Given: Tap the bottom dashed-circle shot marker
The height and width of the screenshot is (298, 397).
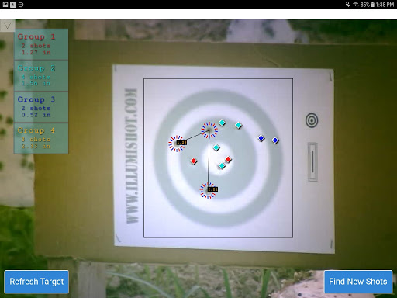Looking at the screenshot, I should [x=208, y=191].
